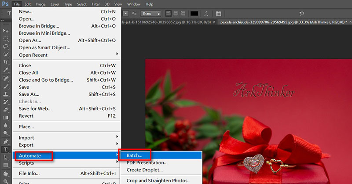
Task: Expand the Export submenu arrow
Action: [117, 144]
